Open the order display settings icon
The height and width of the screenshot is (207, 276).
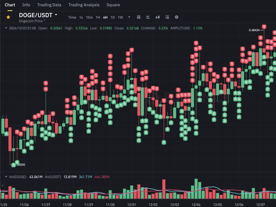tap(167, 17)
